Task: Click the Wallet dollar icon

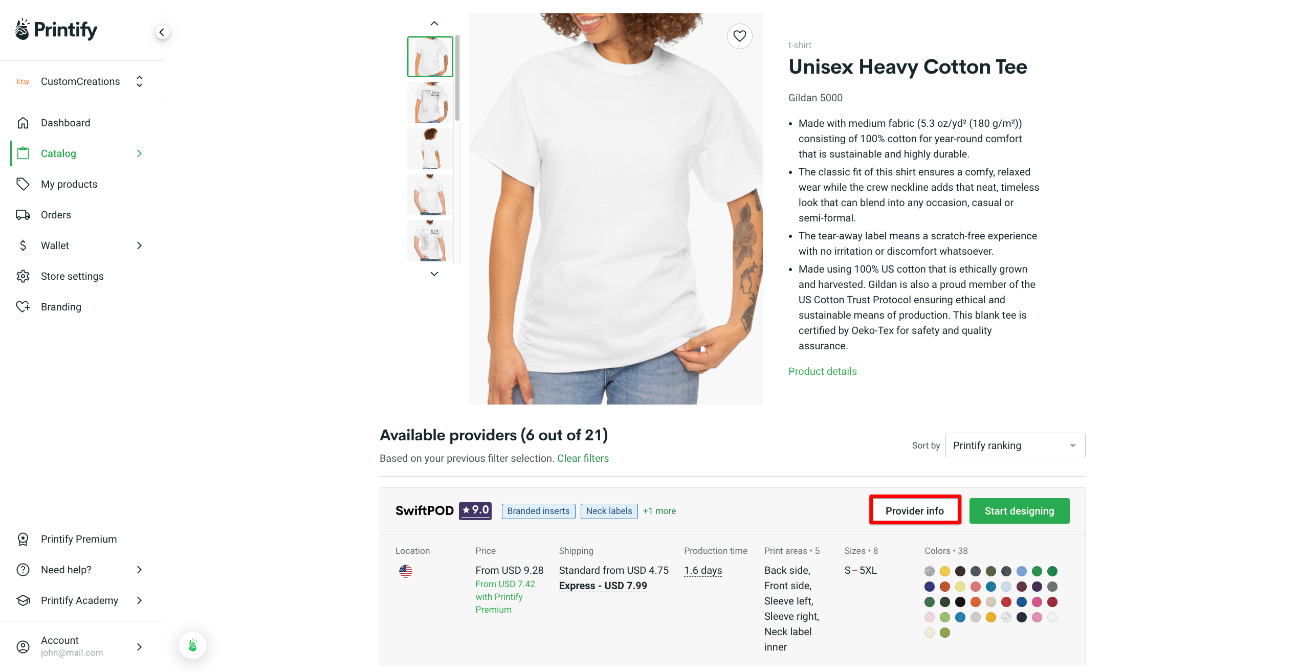Action: (24, 245)
